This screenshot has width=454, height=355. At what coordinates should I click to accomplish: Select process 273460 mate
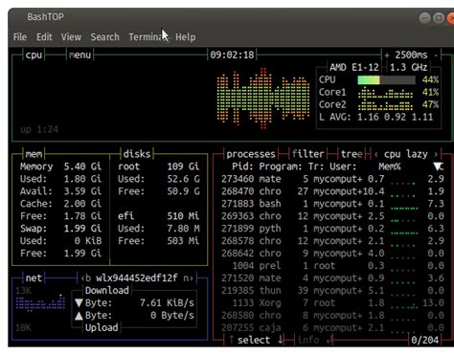pyautogui.click(x=332, y=179)
